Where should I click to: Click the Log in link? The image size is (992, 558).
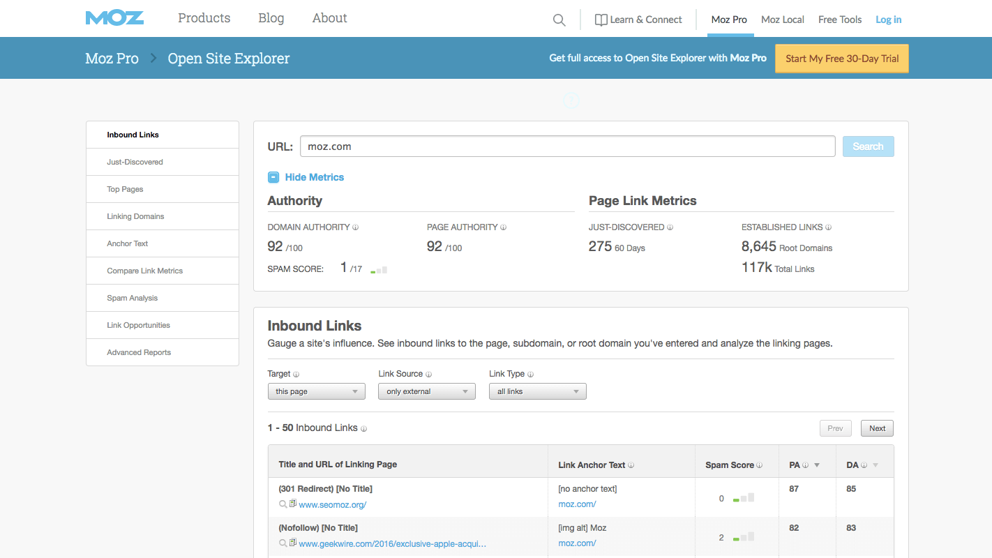pyautogui.click(x=889, y=20)
